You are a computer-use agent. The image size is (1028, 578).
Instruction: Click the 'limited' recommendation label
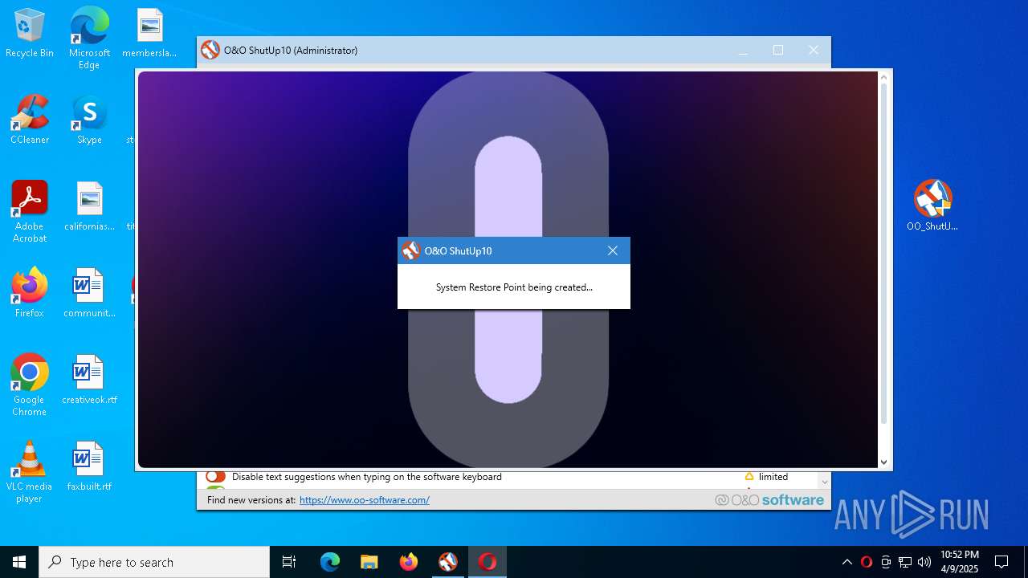coord(773,477)
